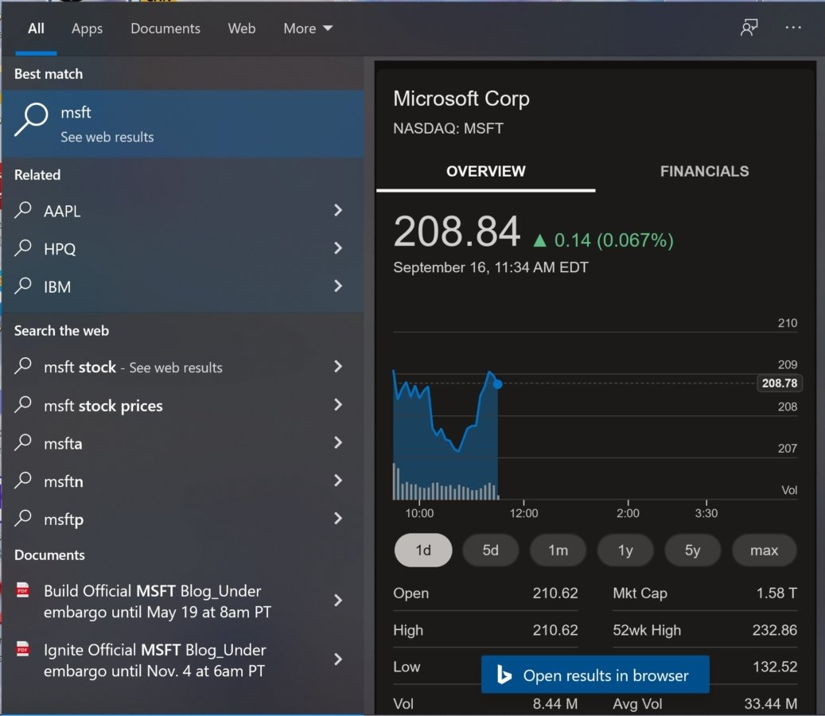The image size is (825, 716).
Task: Expand the Build Official MSFT Blog document arrow
Action: (338, 601)
